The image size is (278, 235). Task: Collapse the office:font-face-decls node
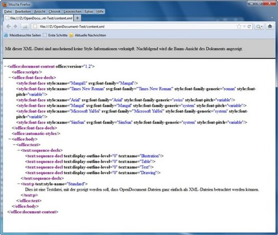pyautogui.click(x=10, y=77)
